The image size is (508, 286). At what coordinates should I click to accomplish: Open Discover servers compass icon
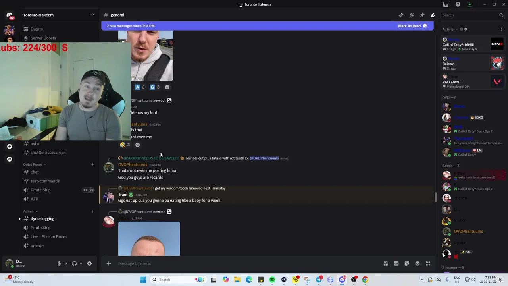pyautogui.click(x=10, y=159)
